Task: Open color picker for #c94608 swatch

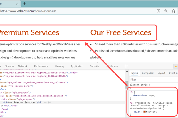Action: click(144, 112)
